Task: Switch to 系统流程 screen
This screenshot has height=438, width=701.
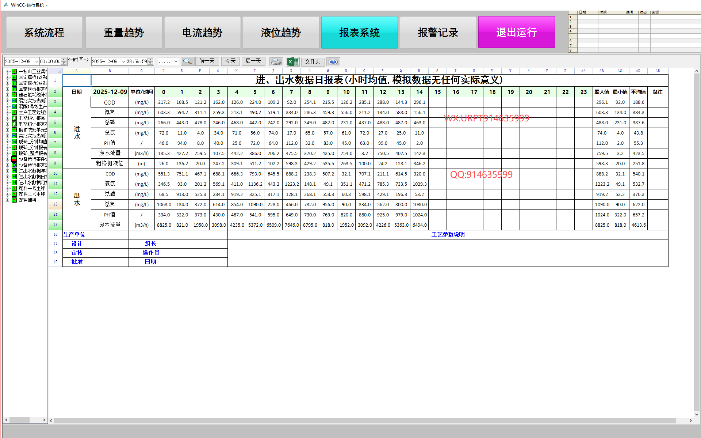Action: 44,33
